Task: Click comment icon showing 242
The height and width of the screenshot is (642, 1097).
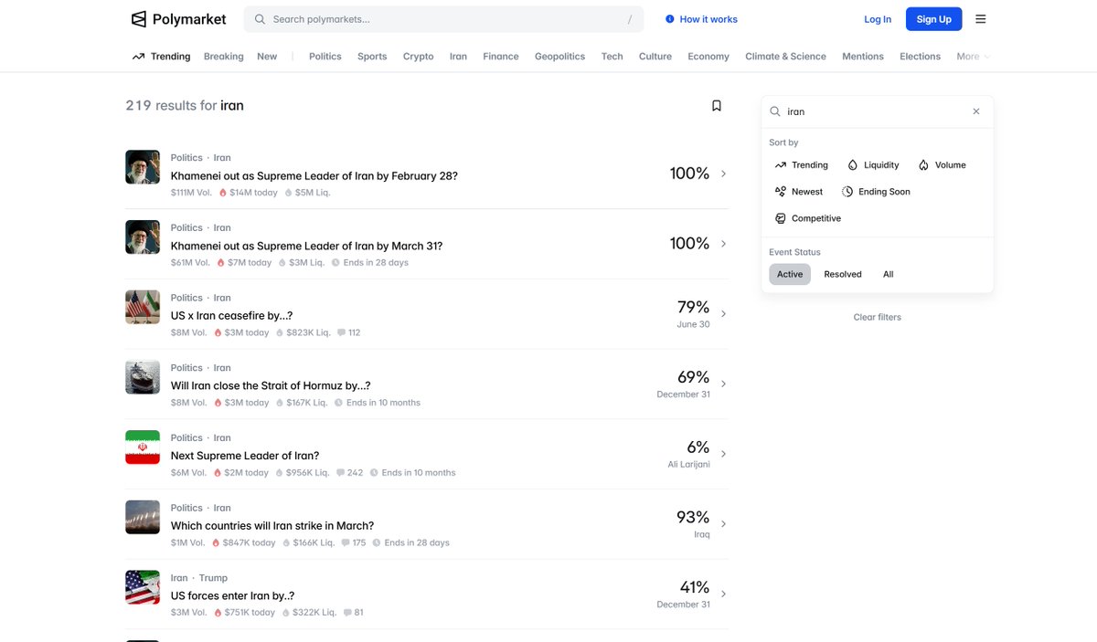Action: (340, 473)
